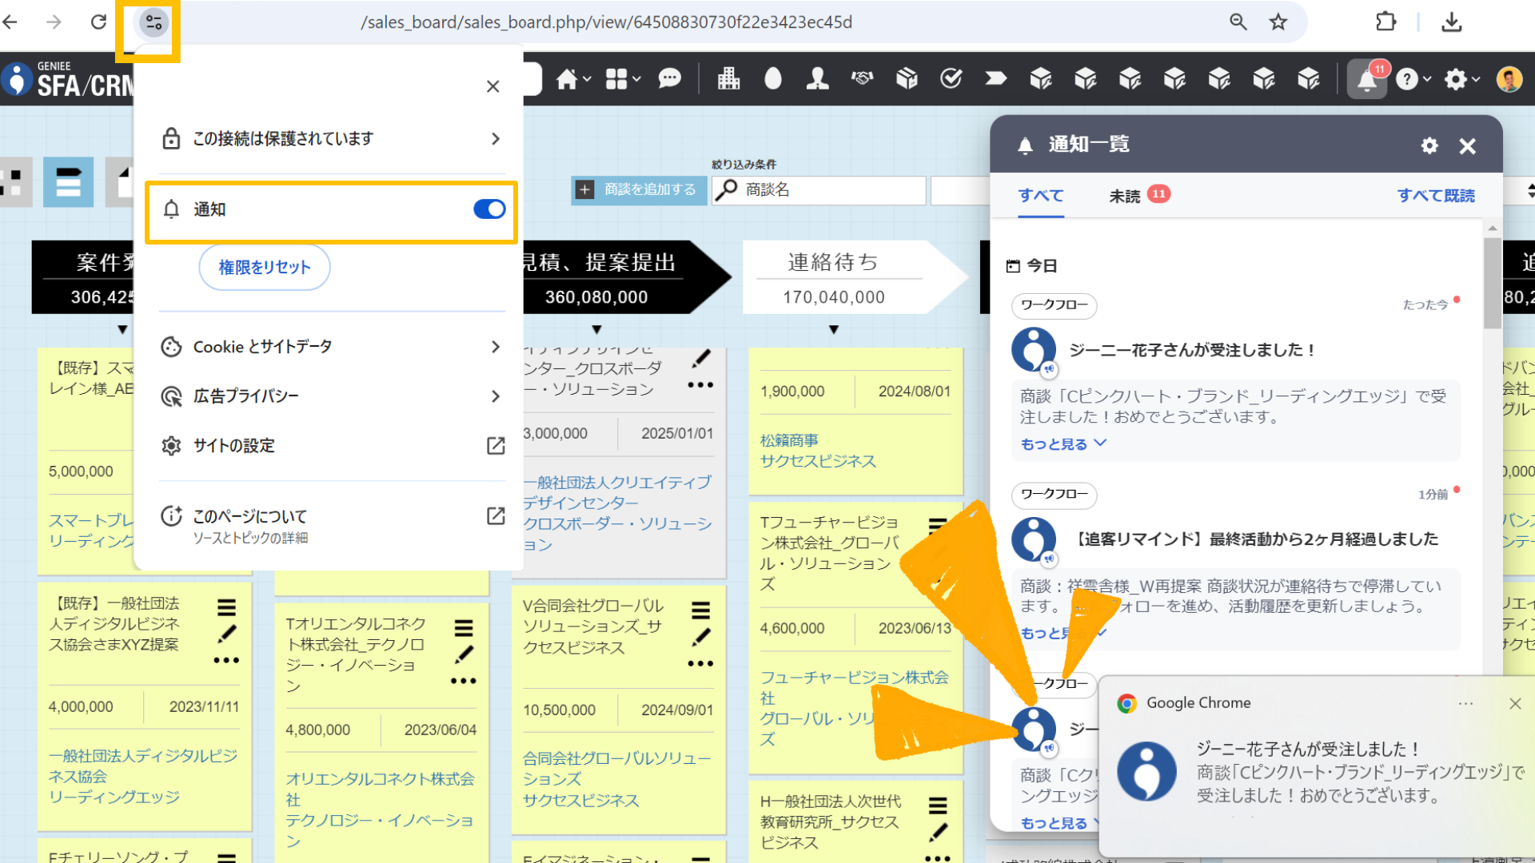This screenshot has height=863, width=1535.
Task: Open the help question mark icon
Action: click(x=1406, y=79)
